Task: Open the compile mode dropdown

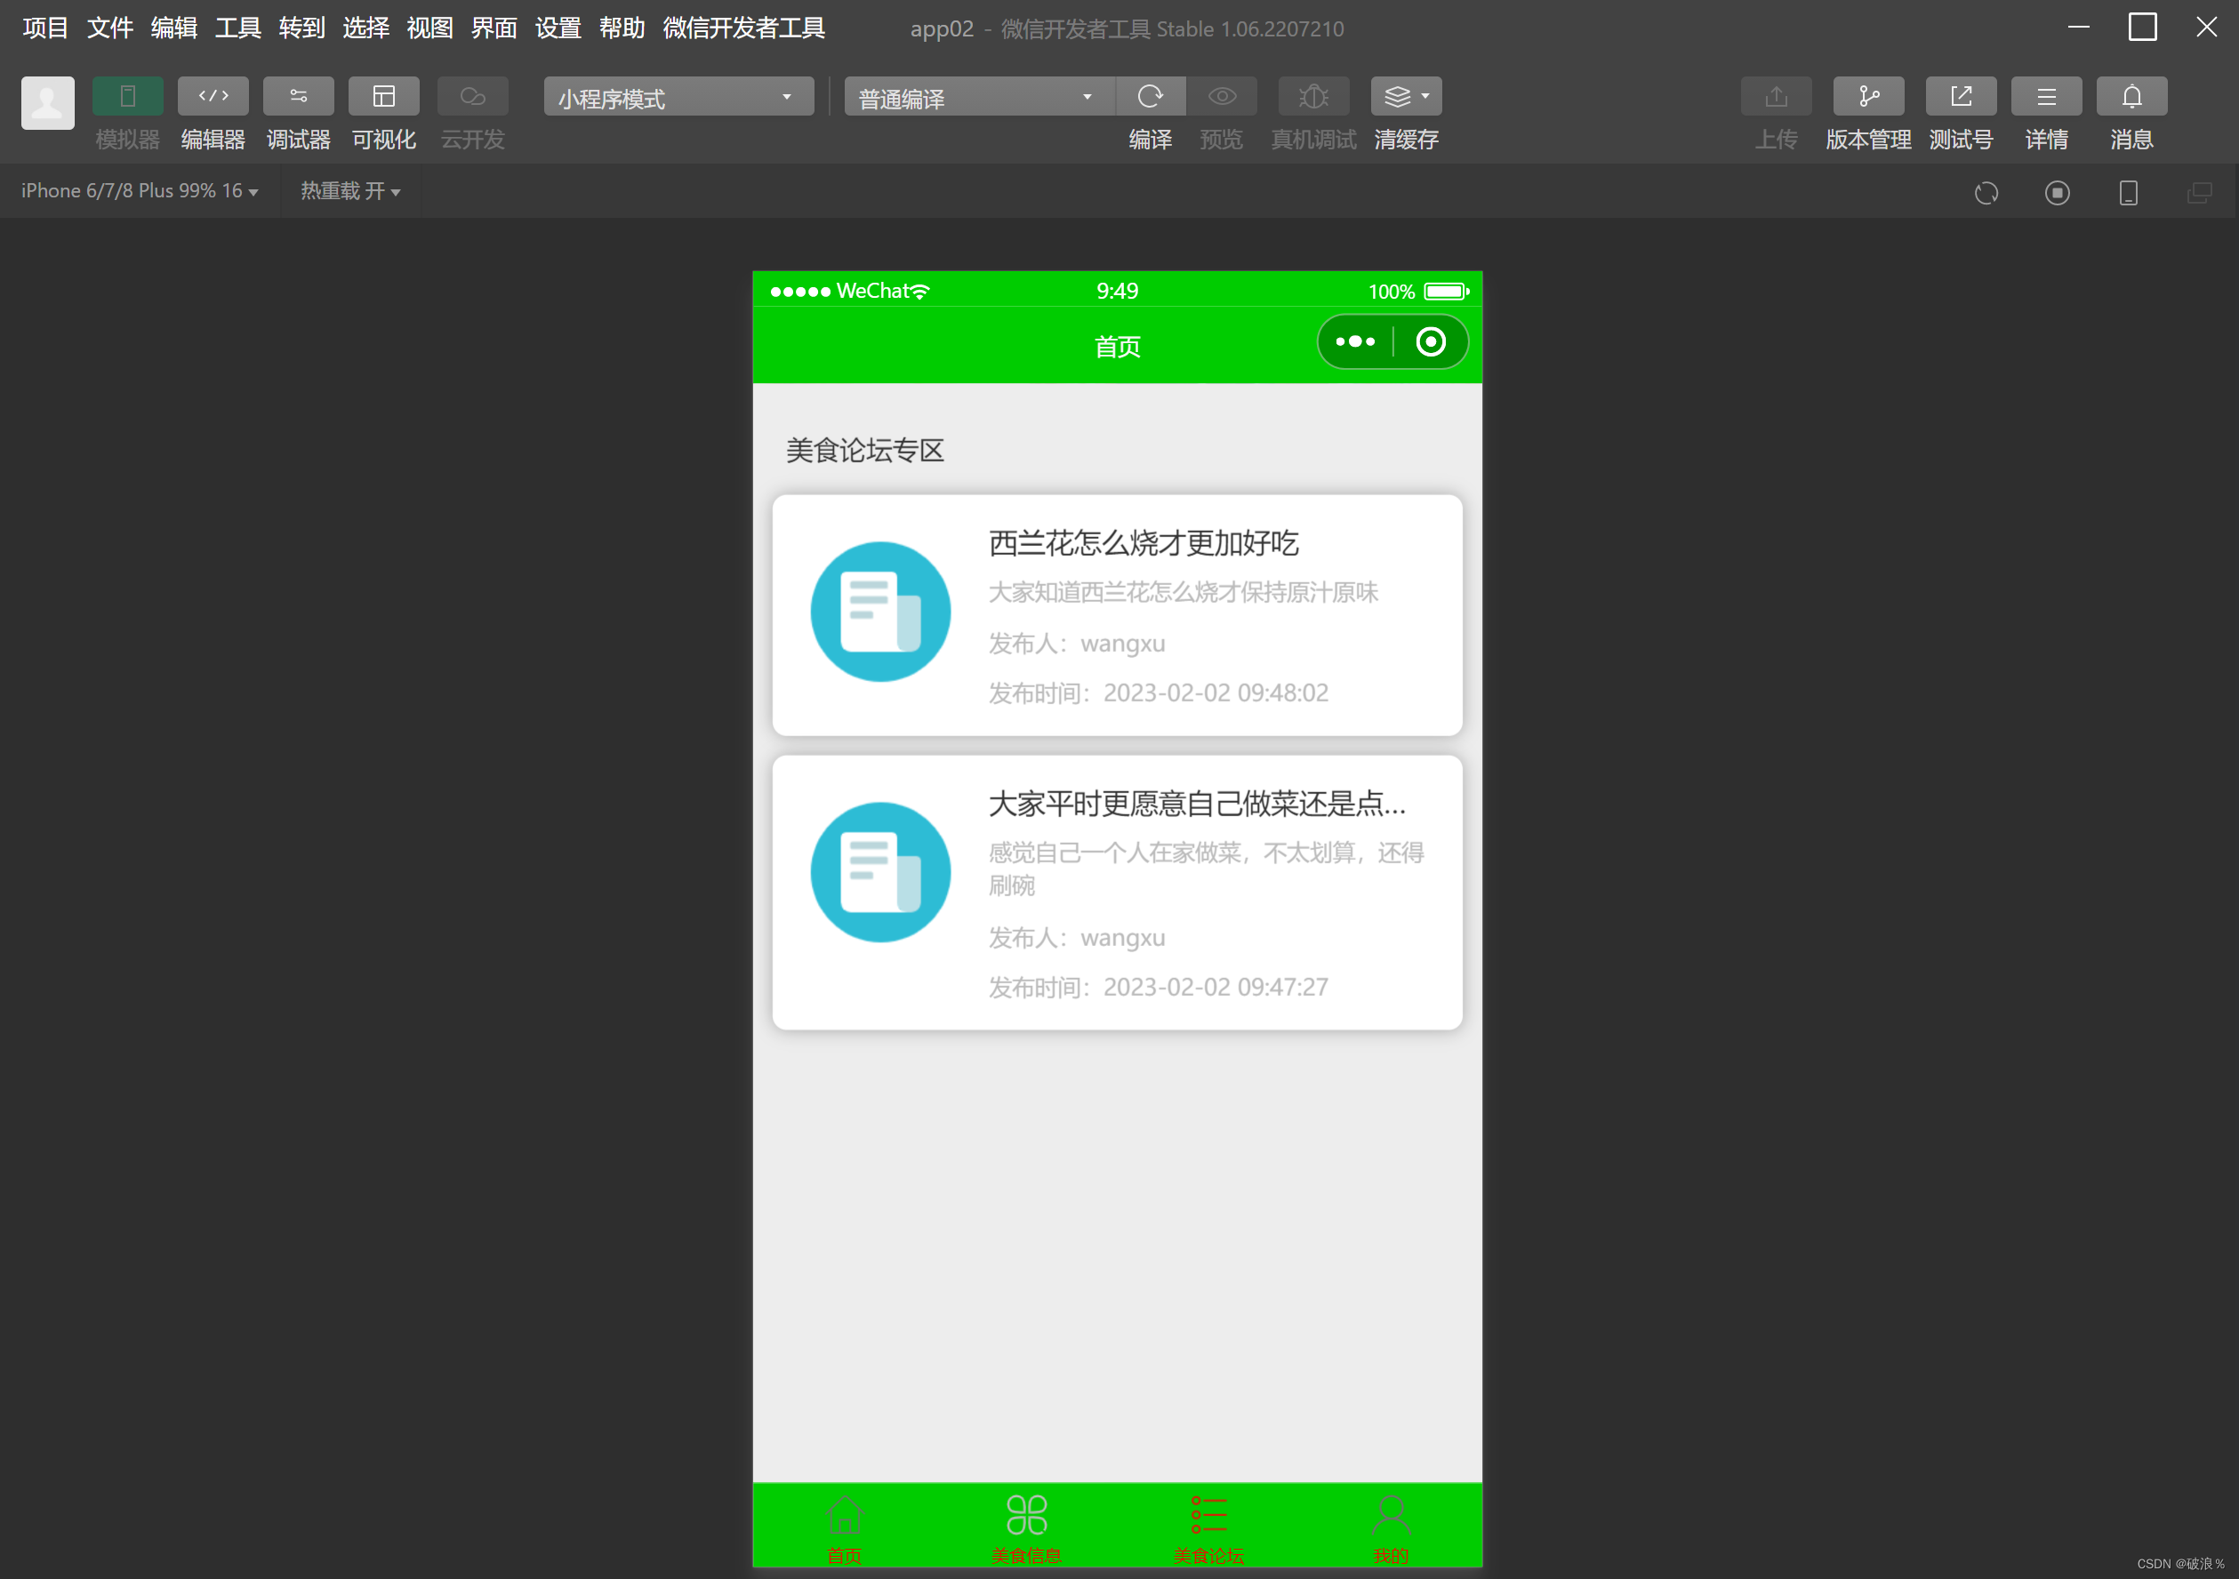Action: pos(979,98)
